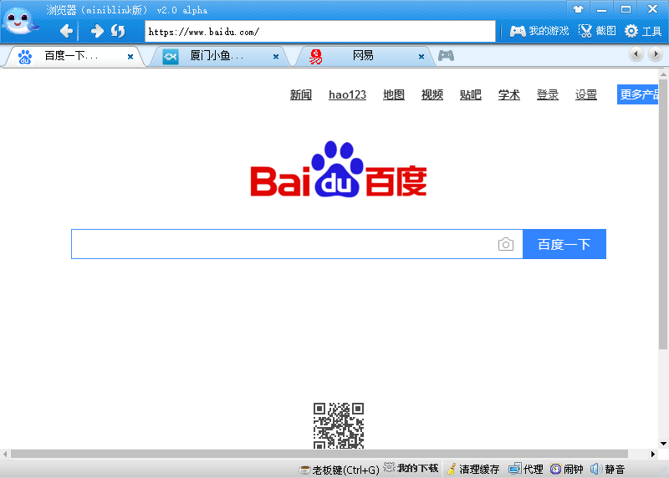Click the 更多产品 button
This screenshot has width=669, height=478.
click(637, 94)
